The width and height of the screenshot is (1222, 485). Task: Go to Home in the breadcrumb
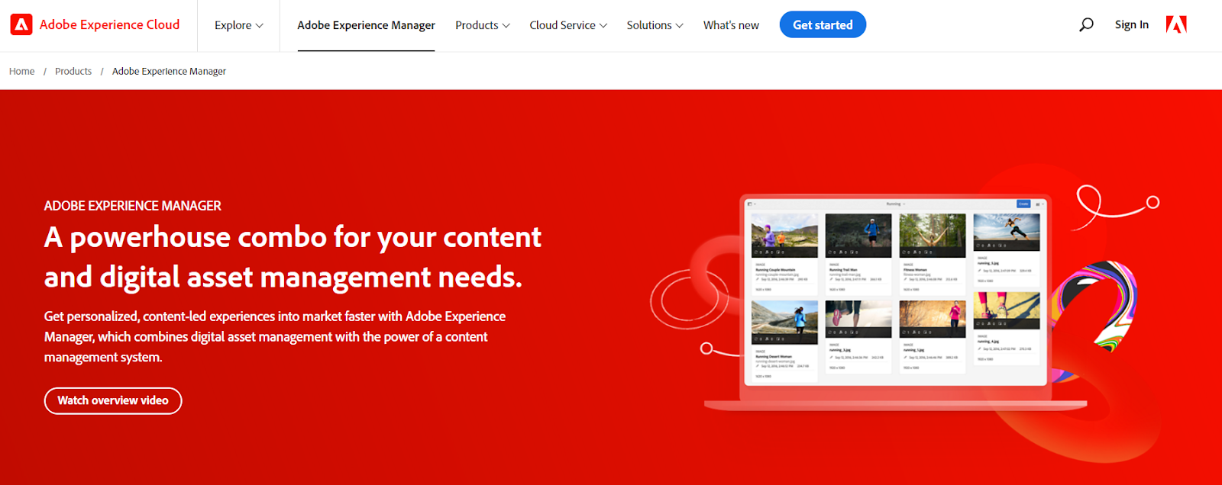(22, 71)
